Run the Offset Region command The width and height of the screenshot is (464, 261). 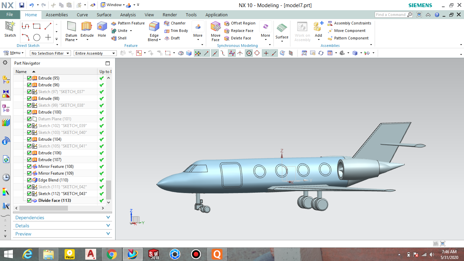[x=240, y=23]
